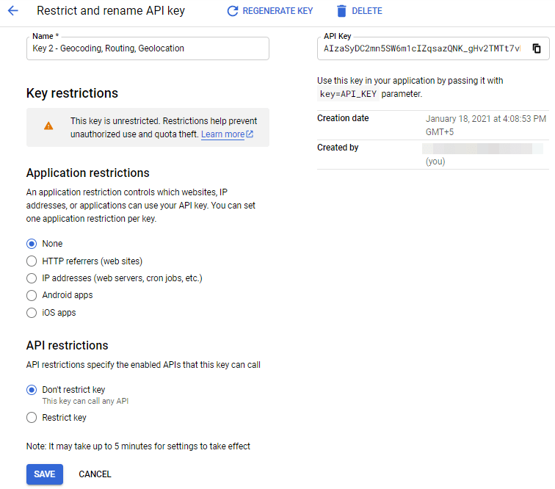Click the key=API_KEY code snippet
This screenshot has height=489, width=555.
(x=348, y=94)
